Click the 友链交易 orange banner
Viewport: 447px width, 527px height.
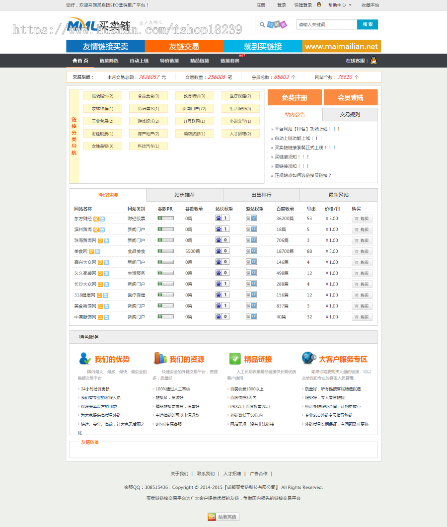point(184,46)
